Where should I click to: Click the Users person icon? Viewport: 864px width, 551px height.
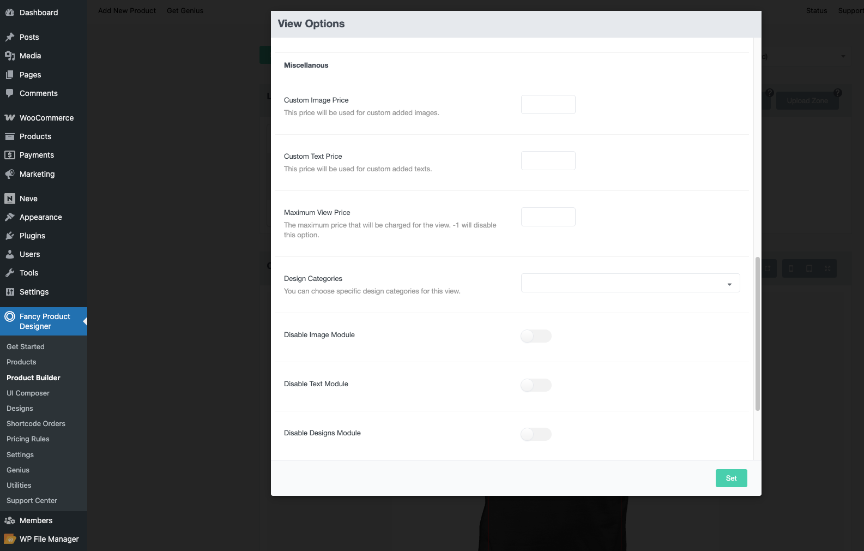click(10, 254)
